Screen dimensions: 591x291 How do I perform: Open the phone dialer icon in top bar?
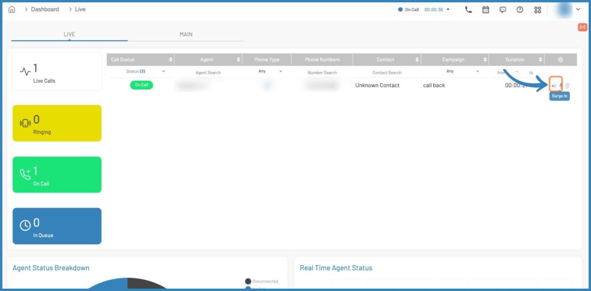point(469,10)
